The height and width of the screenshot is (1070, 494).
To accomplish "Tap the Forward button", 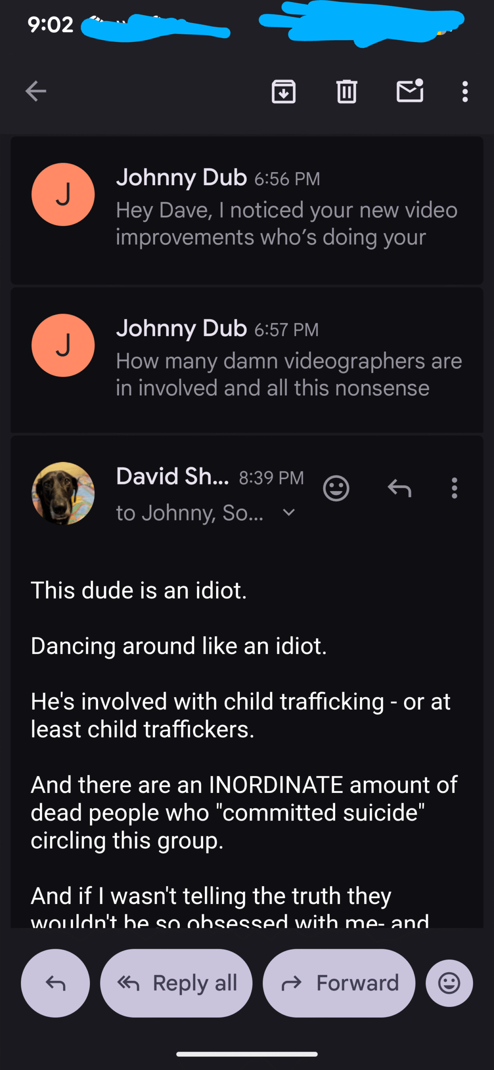I will pyautogui.click(x=339, y=983).
